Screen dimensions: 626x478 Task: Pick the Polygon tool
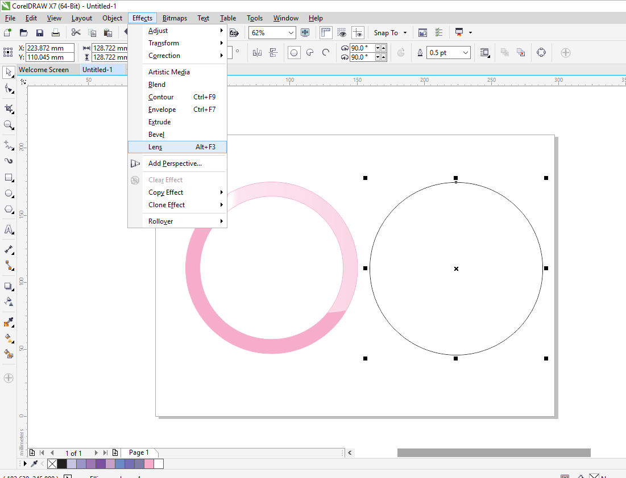click(9, 209)
